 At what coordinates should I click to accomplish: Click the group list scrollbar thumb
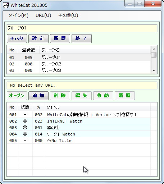[x=154, y=55]
